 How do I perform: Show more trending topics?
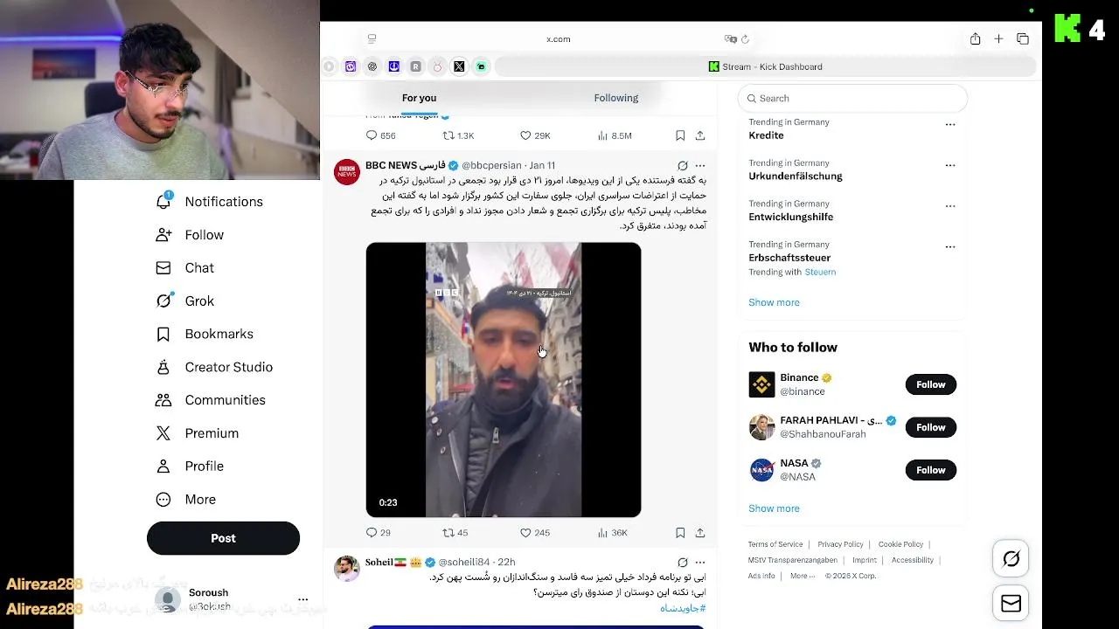774,302
